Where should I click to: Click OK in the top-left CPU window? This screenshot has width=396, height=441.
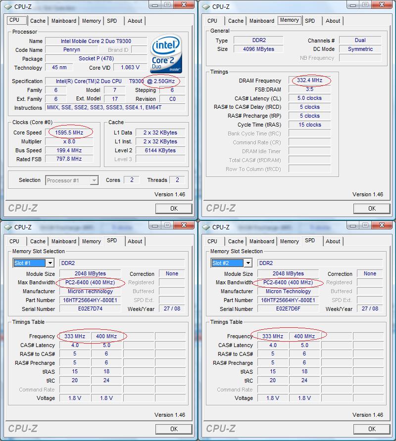point(174,209)
